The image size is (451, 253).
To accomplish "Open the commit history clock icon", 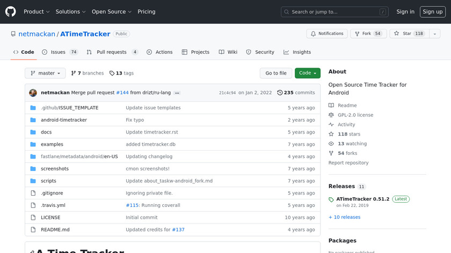I will click(x=280, y=93).
